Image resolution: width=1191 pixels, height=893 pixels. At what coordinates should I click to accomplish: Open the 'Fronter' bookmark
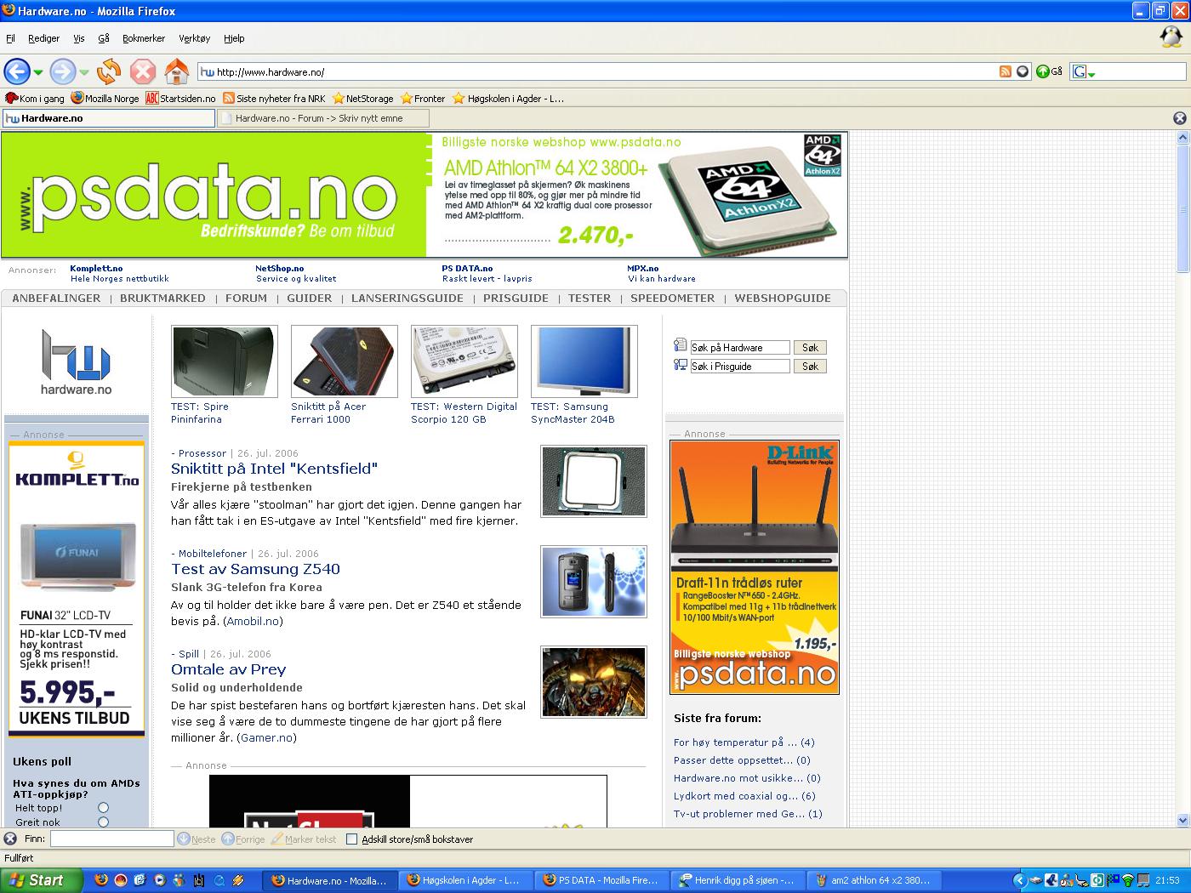pos(423,98)
